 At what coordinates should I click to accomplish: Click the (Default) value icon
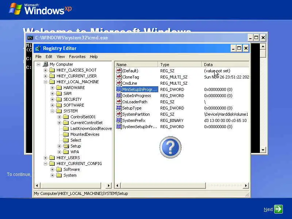point(119,70)
